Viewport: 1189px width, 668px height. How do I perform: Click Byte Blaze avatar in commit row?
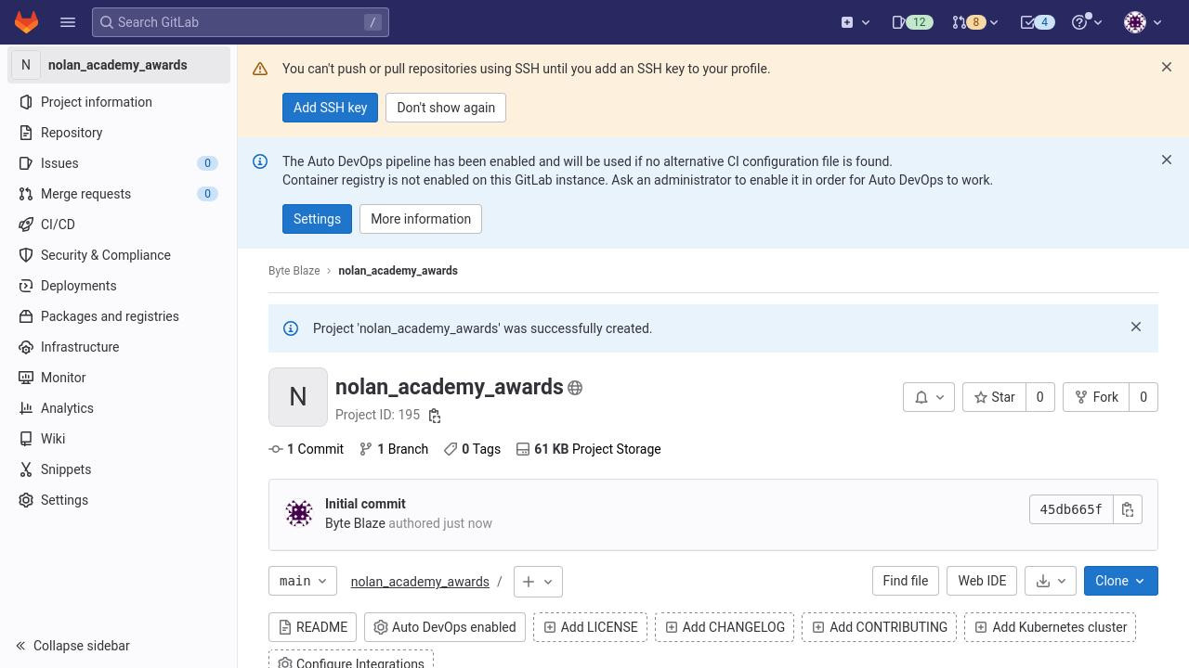[x=299, y=513]
